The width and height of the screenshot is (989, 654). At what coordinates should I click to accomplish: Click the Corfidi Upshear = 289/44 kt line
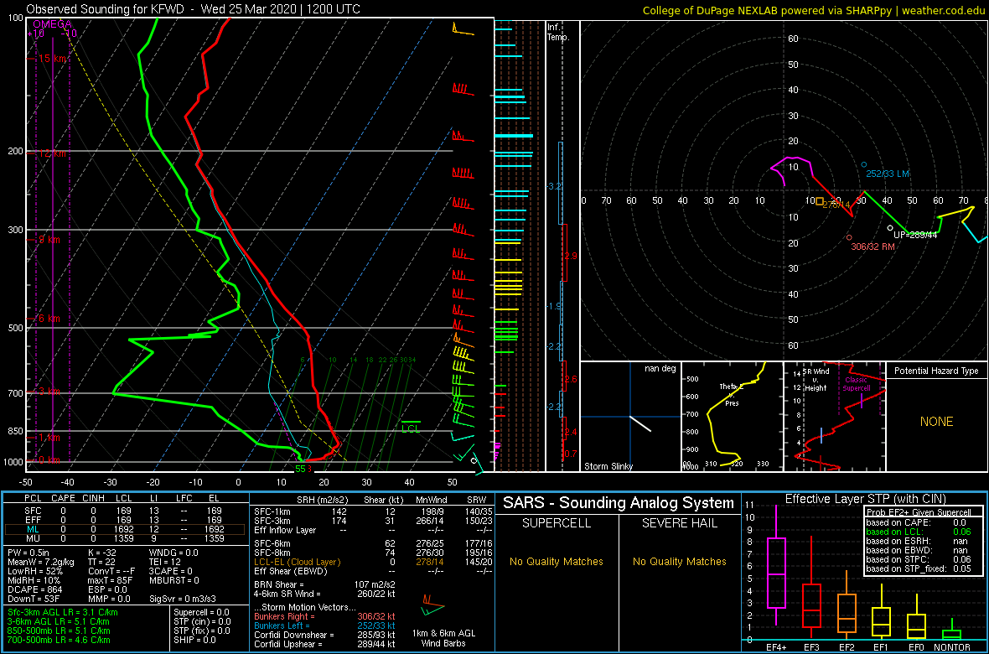324,644
